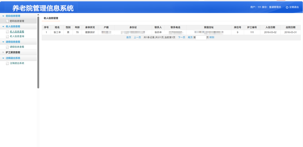Click the 出院日期 column header
Viewport: 303px width, 147px height.
pyautogui.click(x=291, y=27)
